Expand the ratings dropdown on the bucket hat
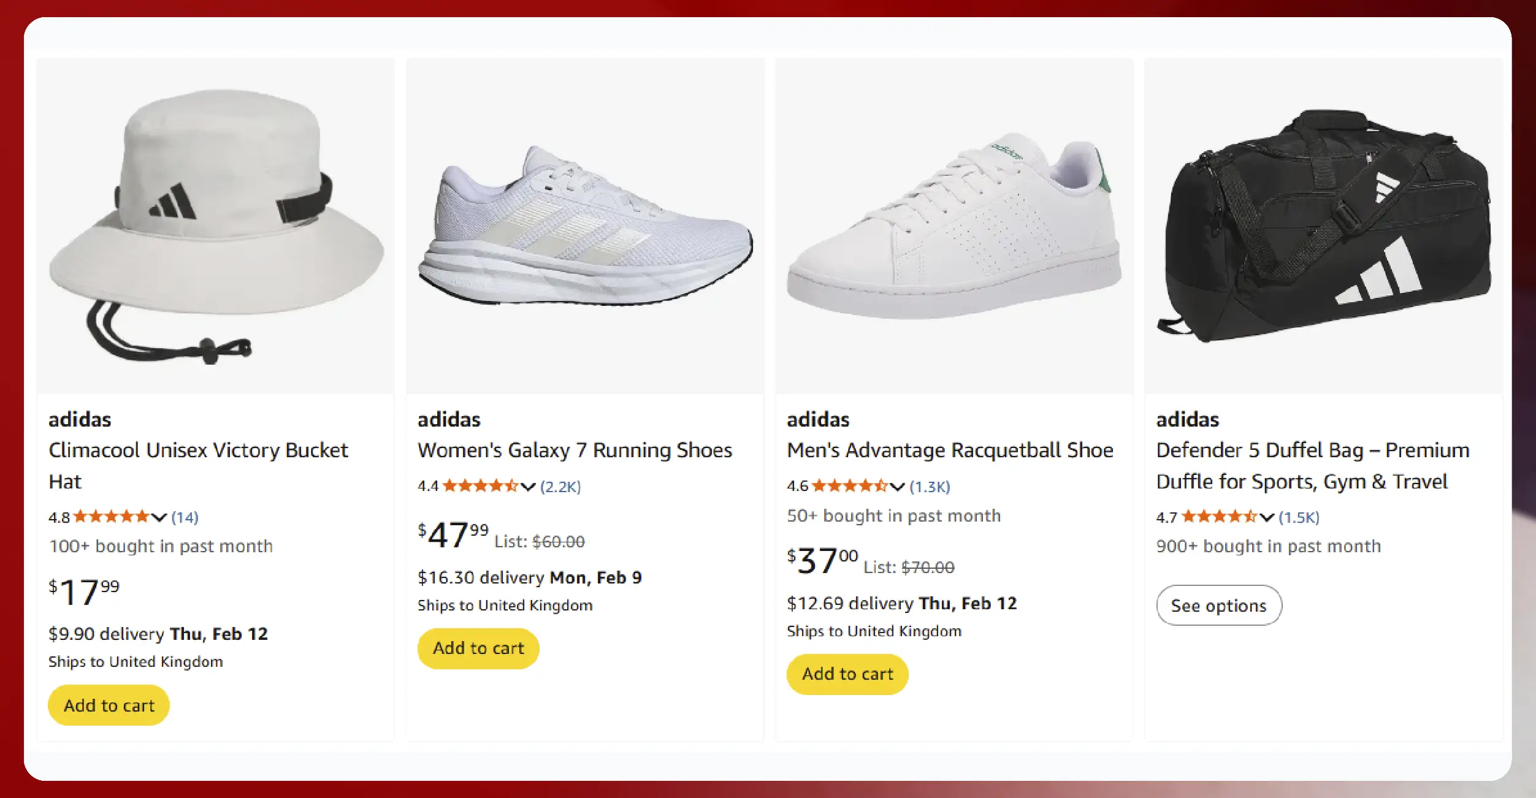 coord(158,517)
